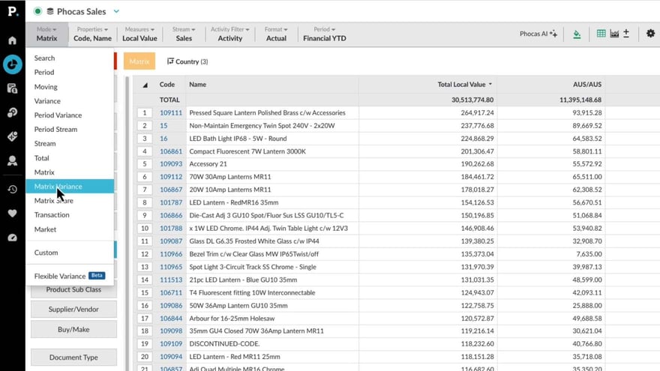Open the history clock icon in sidebar

click(x=12, y=190)
